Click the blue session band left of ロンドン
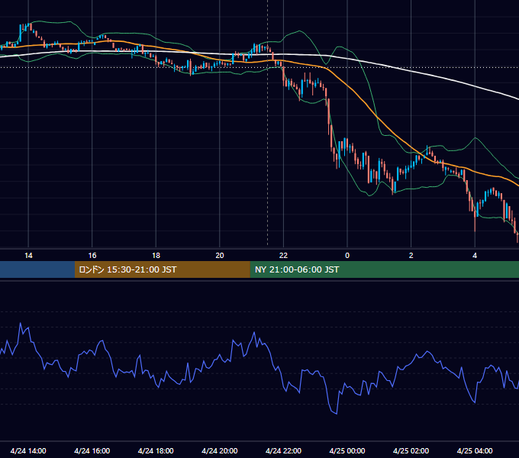The image size is (519, 458). (37, 269)
